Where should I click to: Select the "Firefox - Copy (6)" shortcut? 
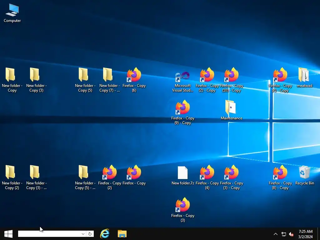coord(134,80)
